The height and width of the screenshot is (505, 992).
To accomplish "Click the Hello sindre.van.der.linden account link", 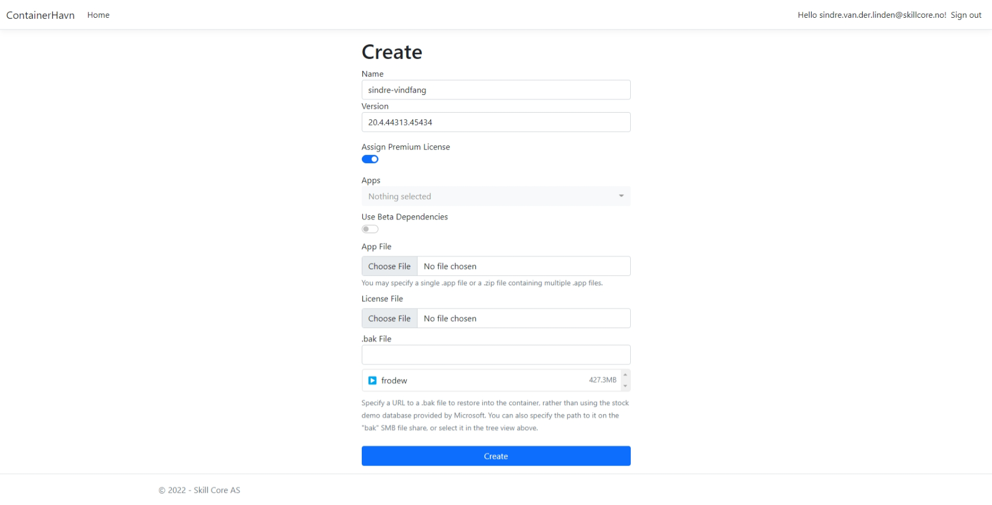I will click(872, 15).
